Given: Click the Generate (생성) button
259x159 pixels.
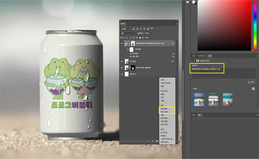Looking at the screenshot, I should point(251,82).
